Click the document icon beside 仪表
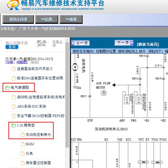This screenshot has height=168, width=168. (x=22, y=154)
